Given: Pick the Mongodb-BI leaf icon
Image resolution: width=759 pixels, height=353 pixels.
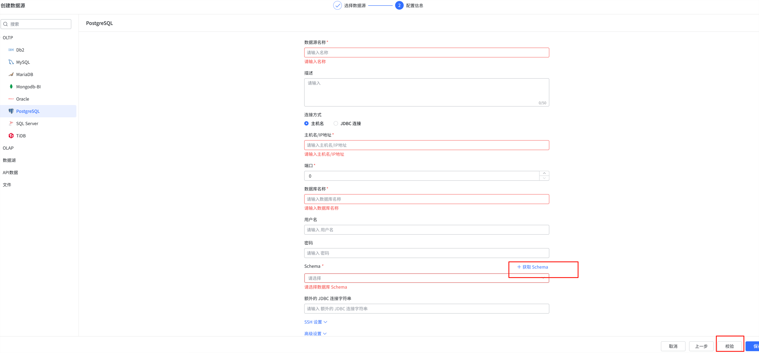Looking at the screenshot, I should 11,86.
